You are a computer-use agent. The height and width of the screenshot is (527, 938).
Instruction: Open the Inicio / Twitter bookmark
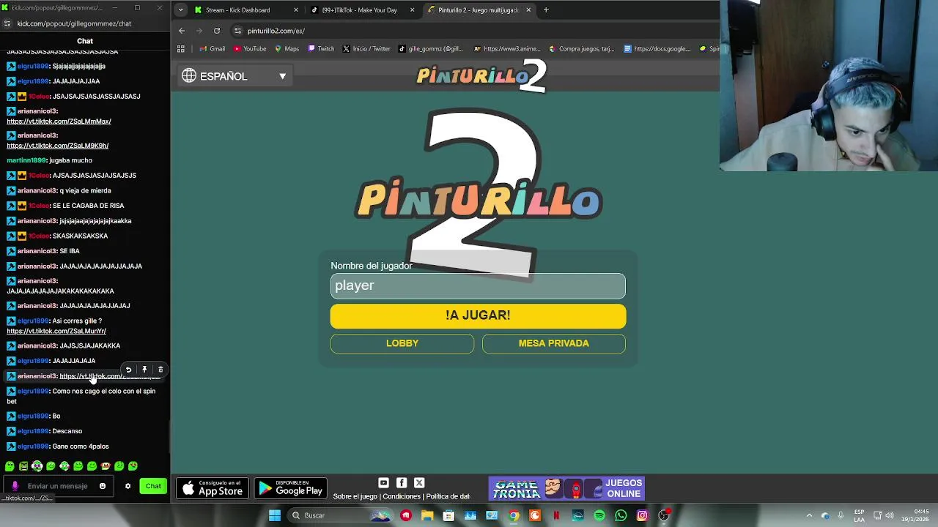click(366, 49)
